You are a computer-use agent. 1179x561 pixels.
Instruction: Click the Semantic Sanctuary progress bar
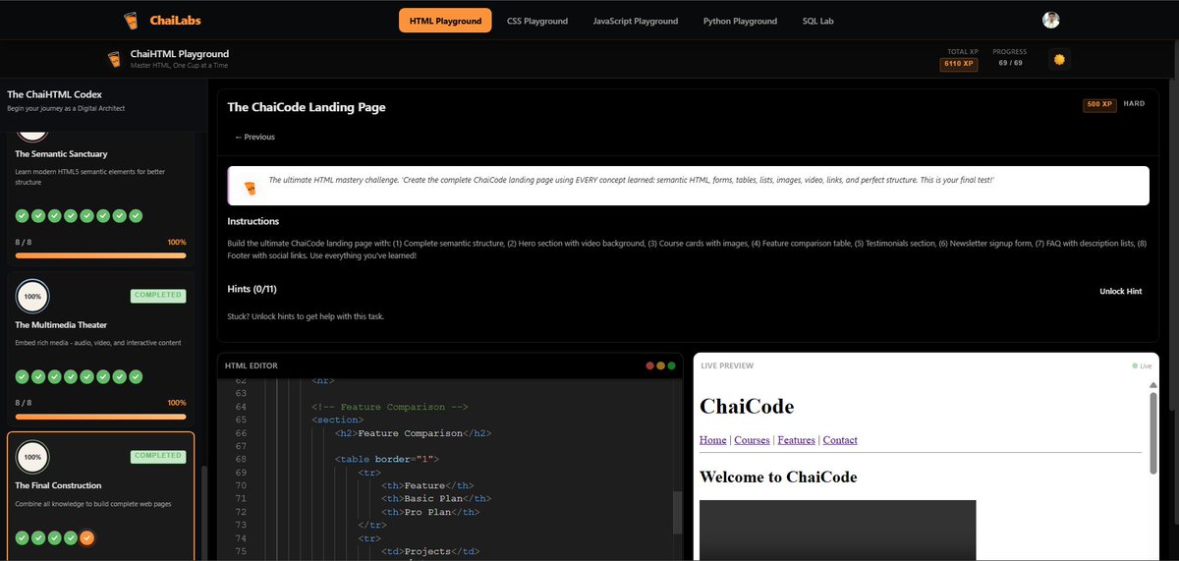tap(101, 255)
